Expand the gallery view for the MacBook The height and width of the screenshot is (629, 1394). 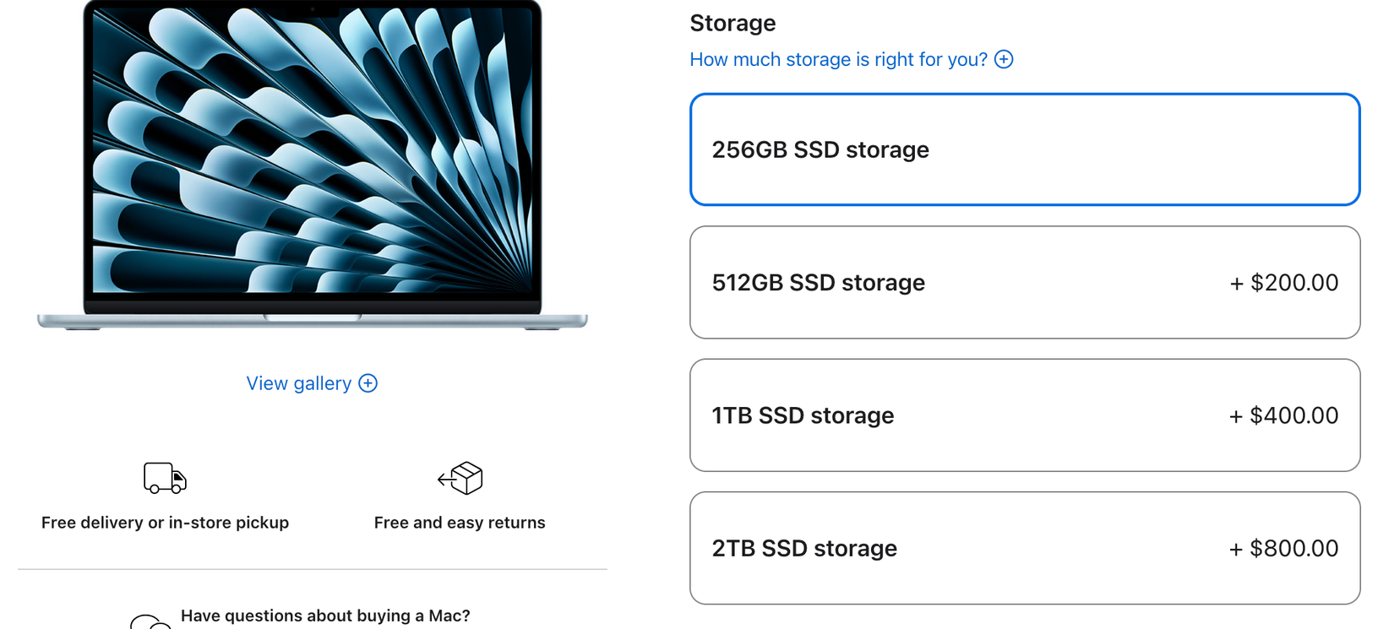(x=312, y=383)
